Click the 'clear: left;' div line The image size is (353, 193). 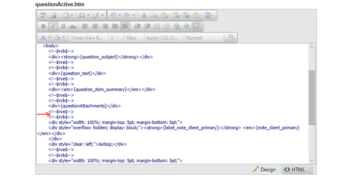coord(88,144)
